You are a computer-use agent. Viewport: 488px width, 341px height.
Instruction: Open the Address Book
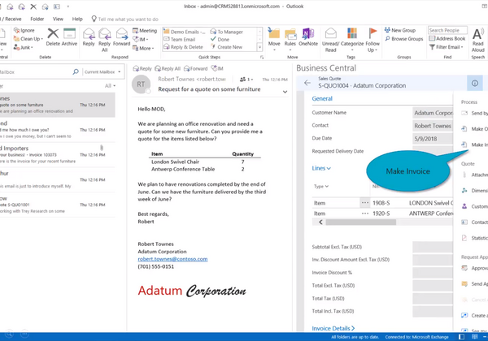[x=447, y=38]
